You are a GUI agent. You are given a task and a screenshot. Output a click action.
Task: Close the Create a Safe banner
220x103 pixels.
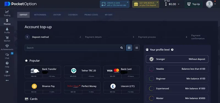pyautogui.click(x=127, y=2)
